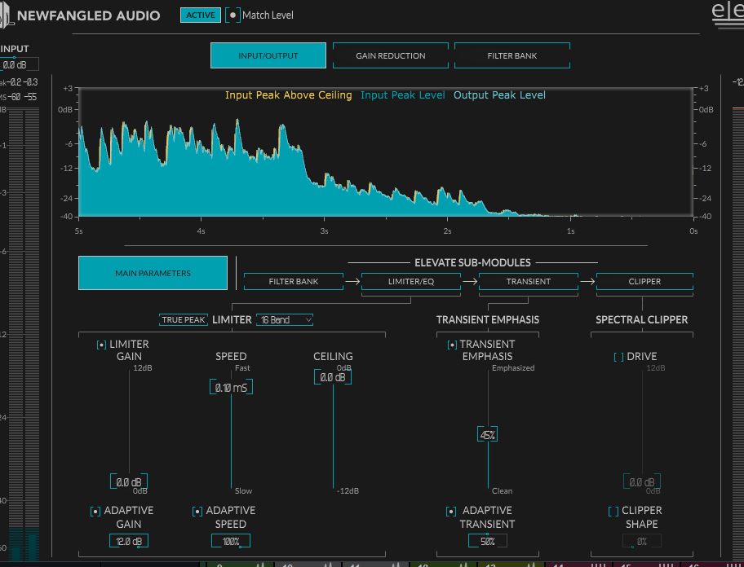Click the Adaptive Speed 100% value field
This screenshot has height=567, width=744.
(231, 541)
